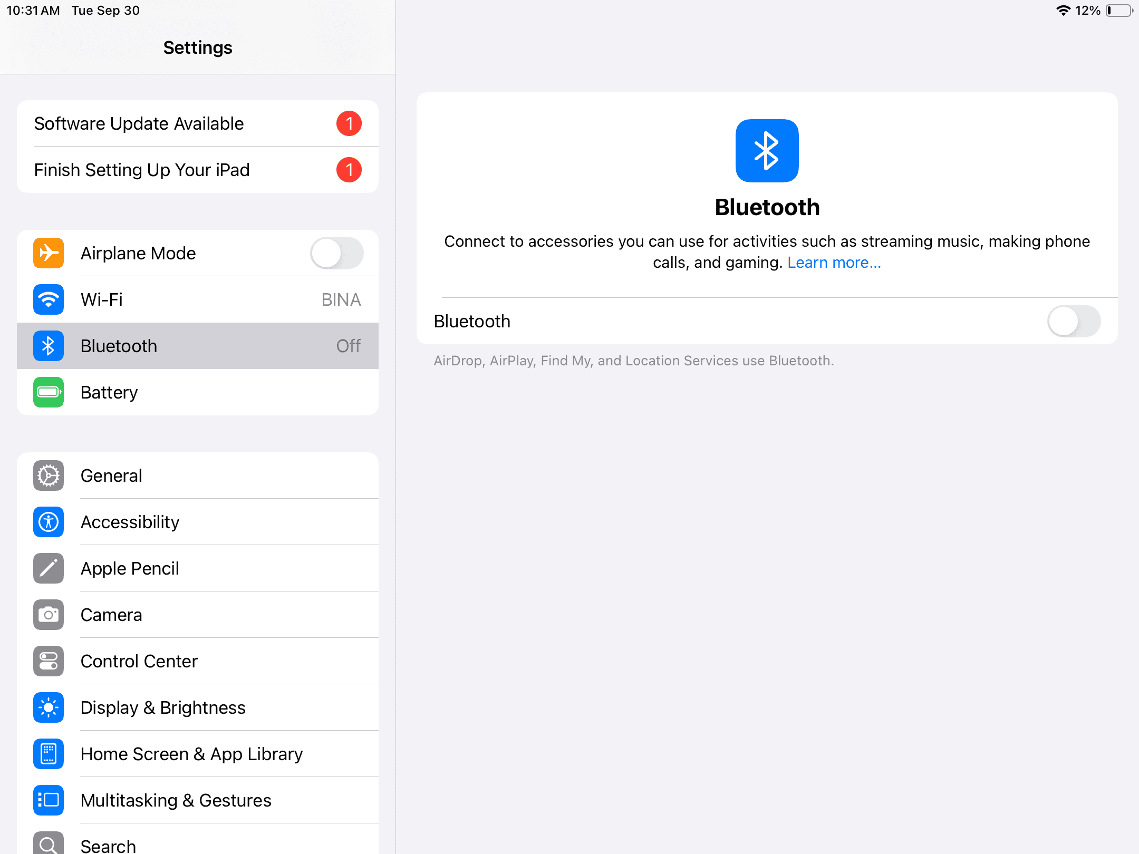Tap the Display & Brightness sun icon
This screenshot has height=854, width=1139.
49,707
